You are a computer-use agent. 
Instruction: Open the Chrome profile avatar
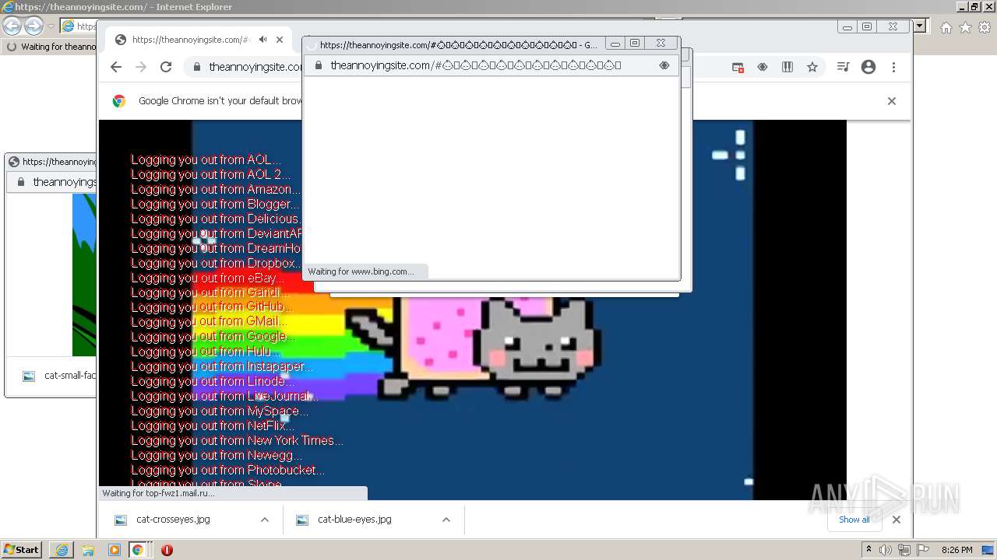[868, 68]
